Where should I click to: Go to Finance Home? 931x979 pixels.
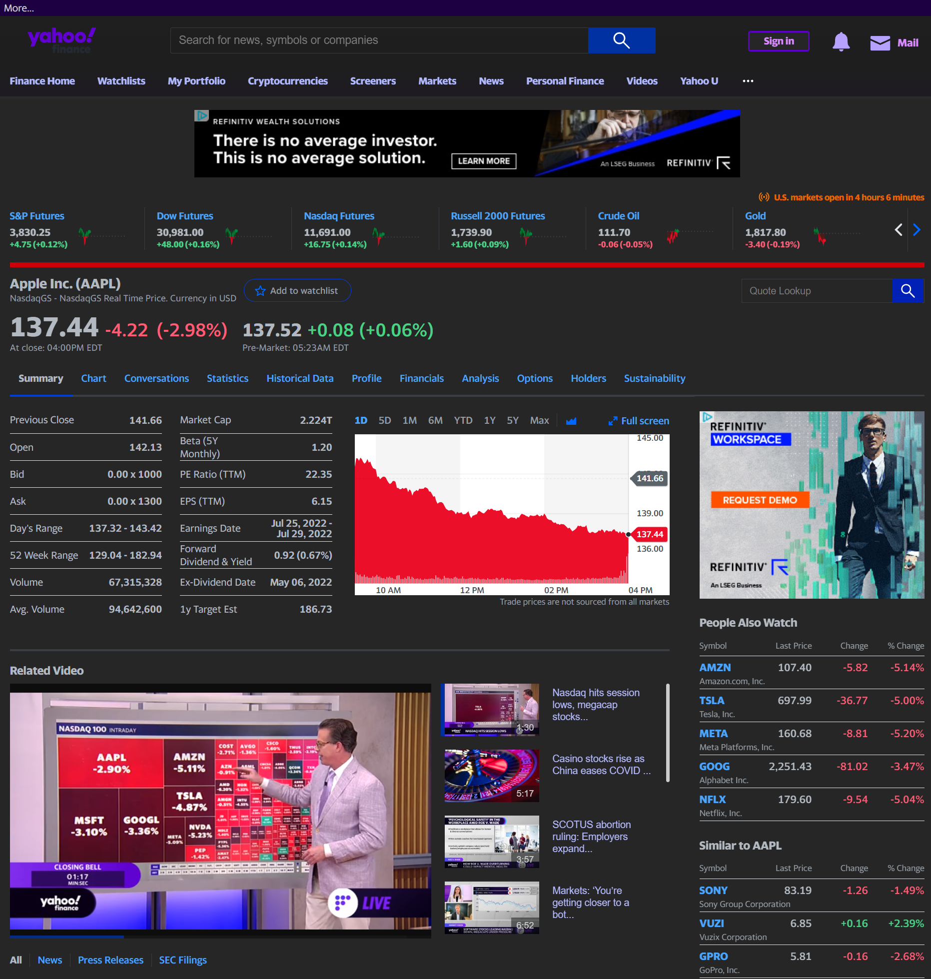[42, 81]
